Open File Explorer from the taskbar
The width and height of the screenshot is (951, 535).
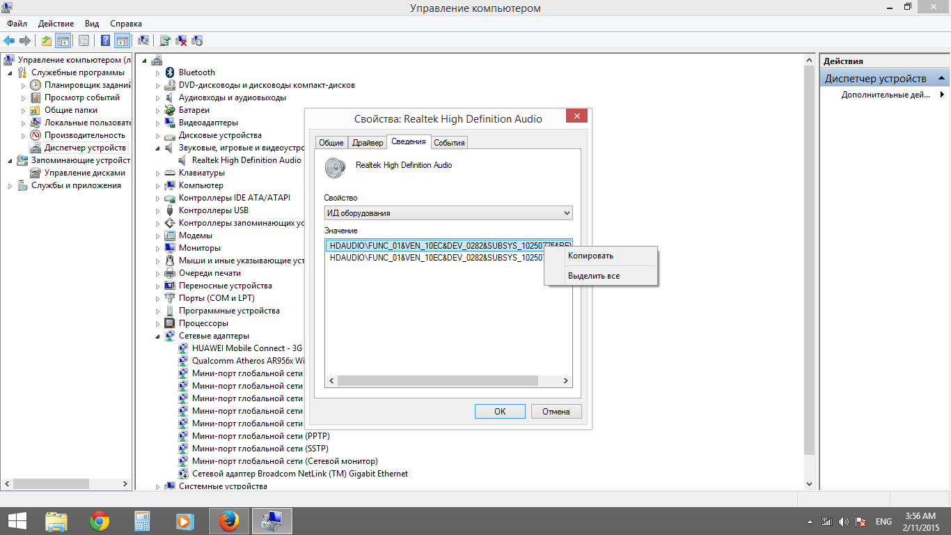click(56, 521)
